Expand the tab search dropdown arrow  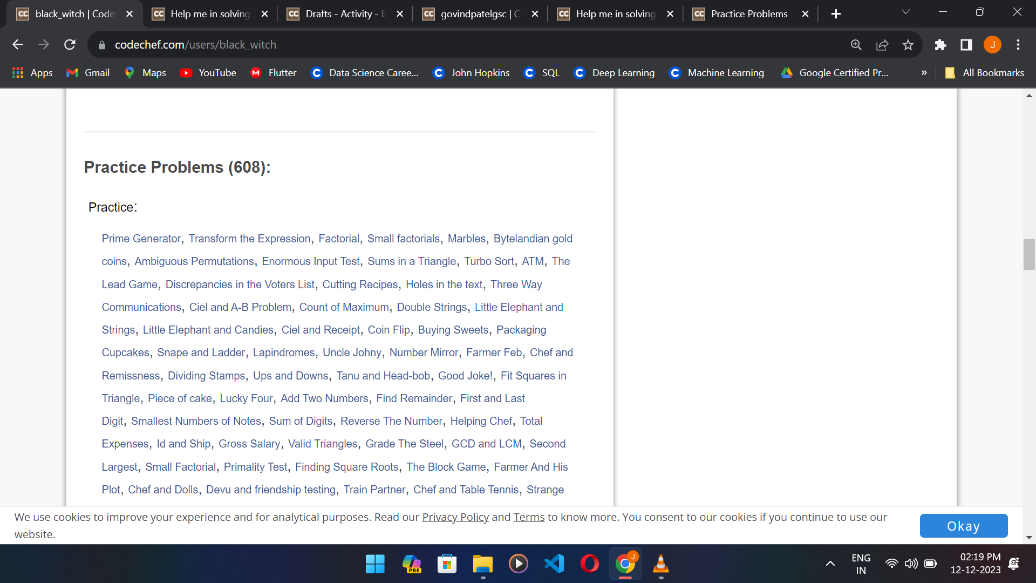click(x=906, y=12)
